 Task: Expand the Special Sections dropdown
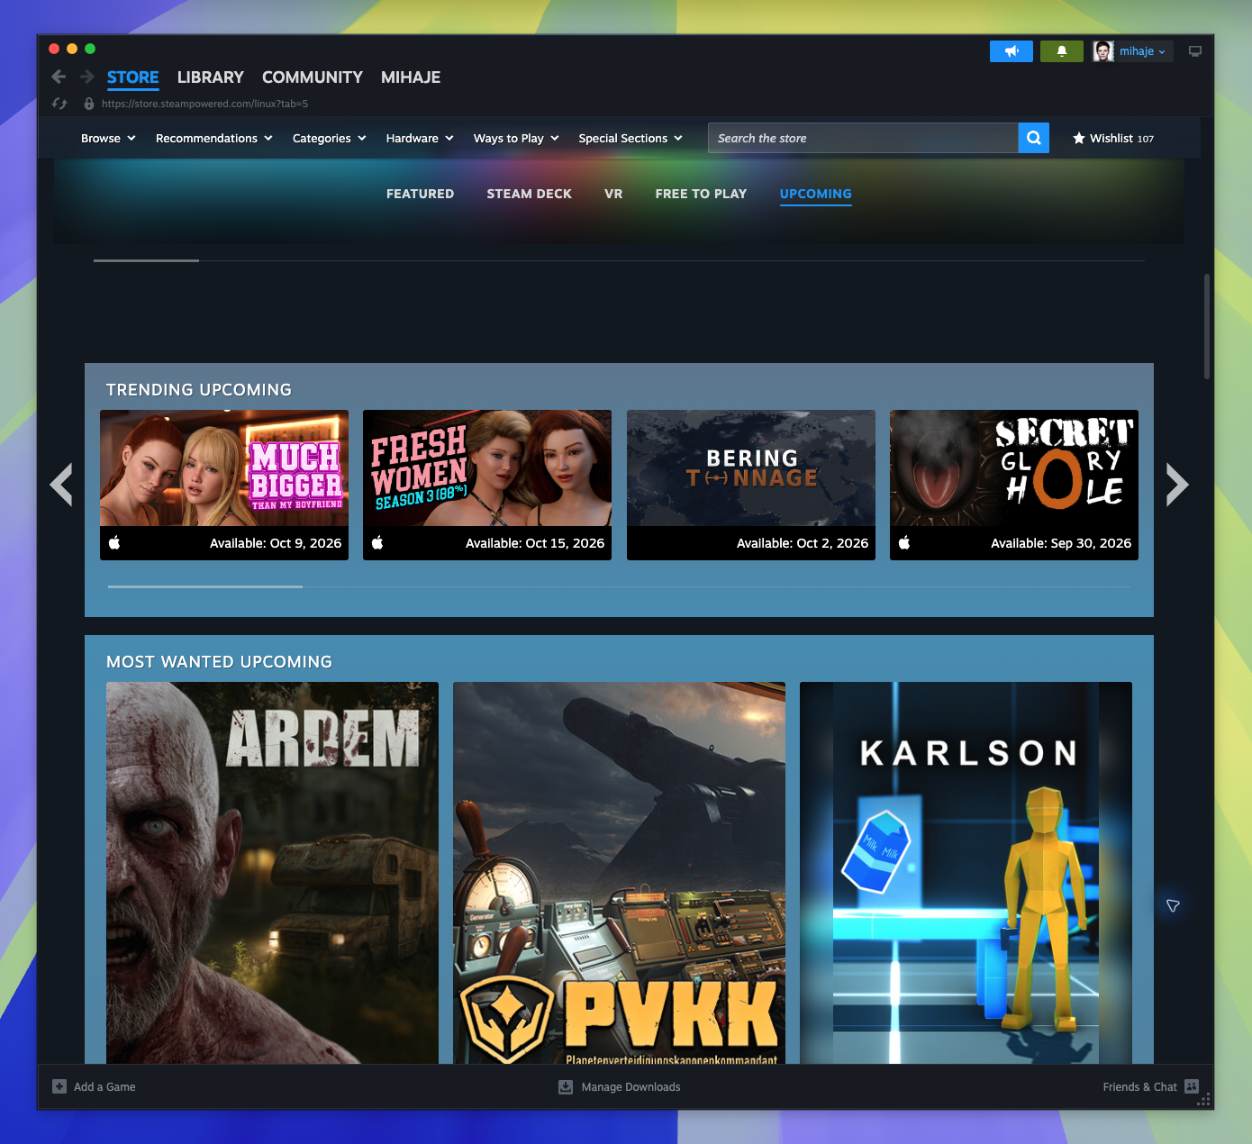(631, 138)
